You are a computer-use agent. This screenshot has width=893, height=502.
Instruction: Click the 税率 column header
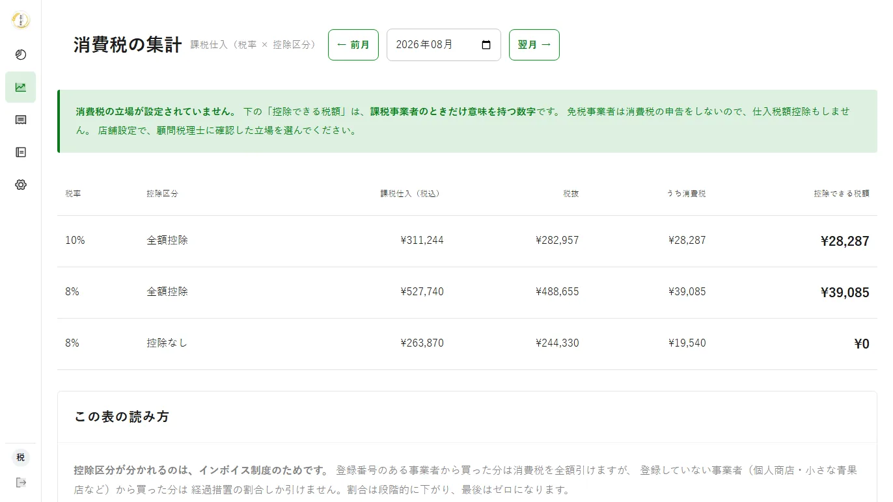(x=73, y=194)
